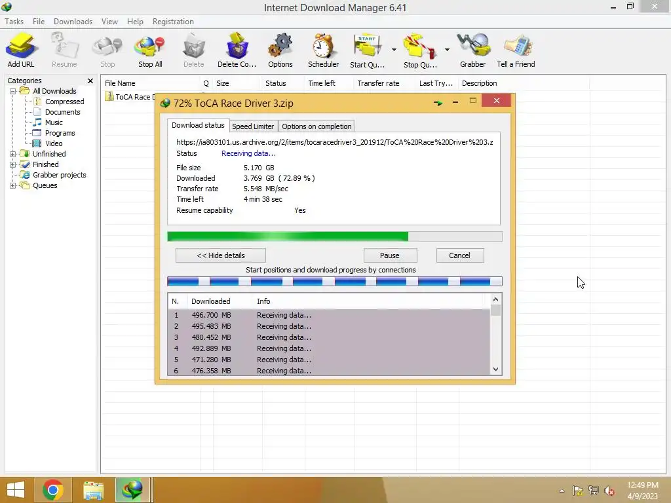Viewport: 671px width, 503px height.
Task: Click the Delete toolbar icon
Action: coord(193,50)
